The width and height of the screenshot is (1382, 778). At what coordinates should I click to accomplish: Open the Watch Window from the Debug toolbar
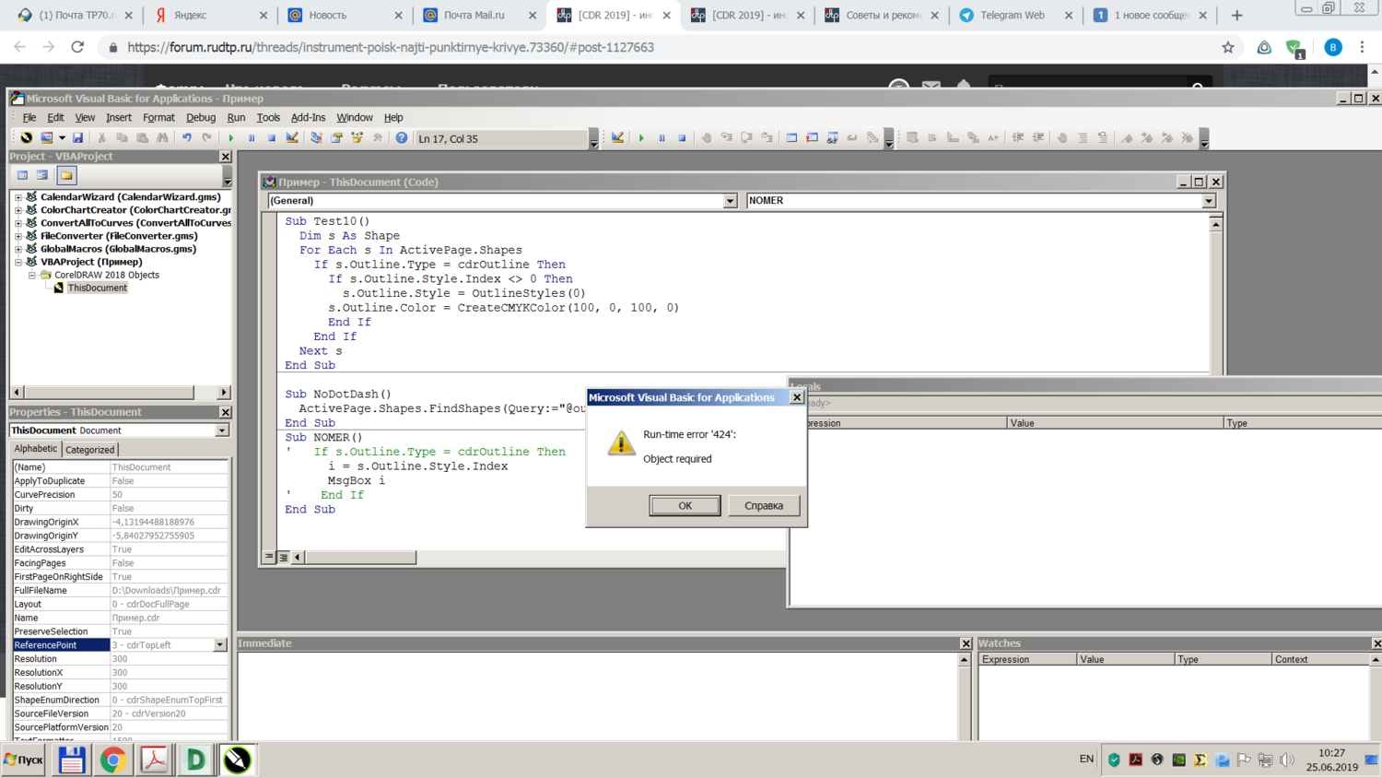(832, 138)
